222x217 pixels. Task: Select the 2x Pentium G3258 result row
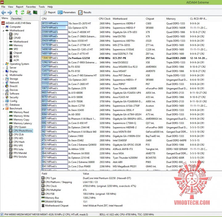click(x=124, y=58)
